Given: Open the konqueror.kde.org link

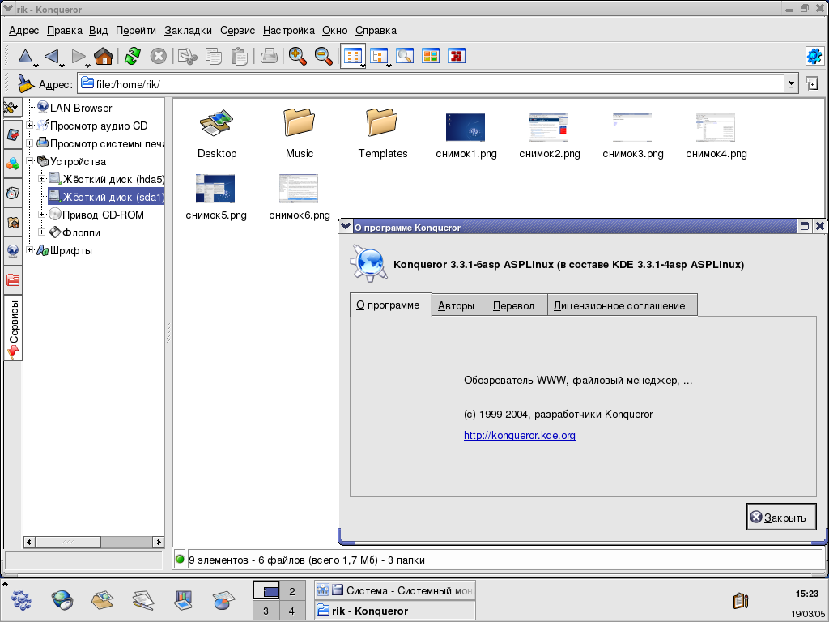Looking at the screenshot, I should coord(520,435).
